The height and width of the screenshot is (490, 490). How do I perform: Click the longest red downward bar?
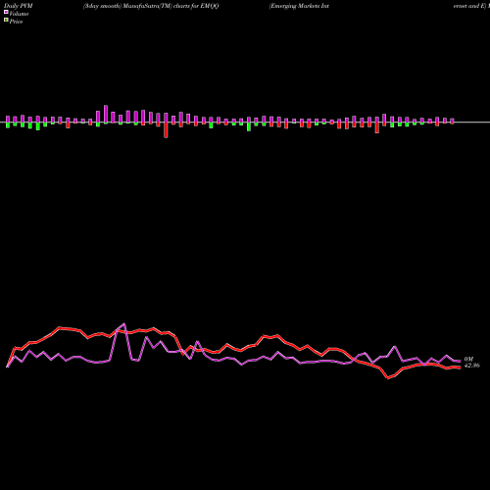166,130
